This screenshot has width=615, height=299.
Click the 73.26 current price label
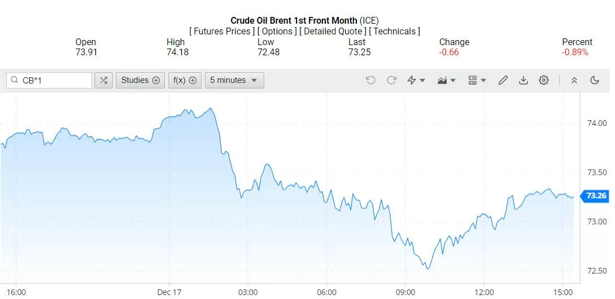(596, 196)
